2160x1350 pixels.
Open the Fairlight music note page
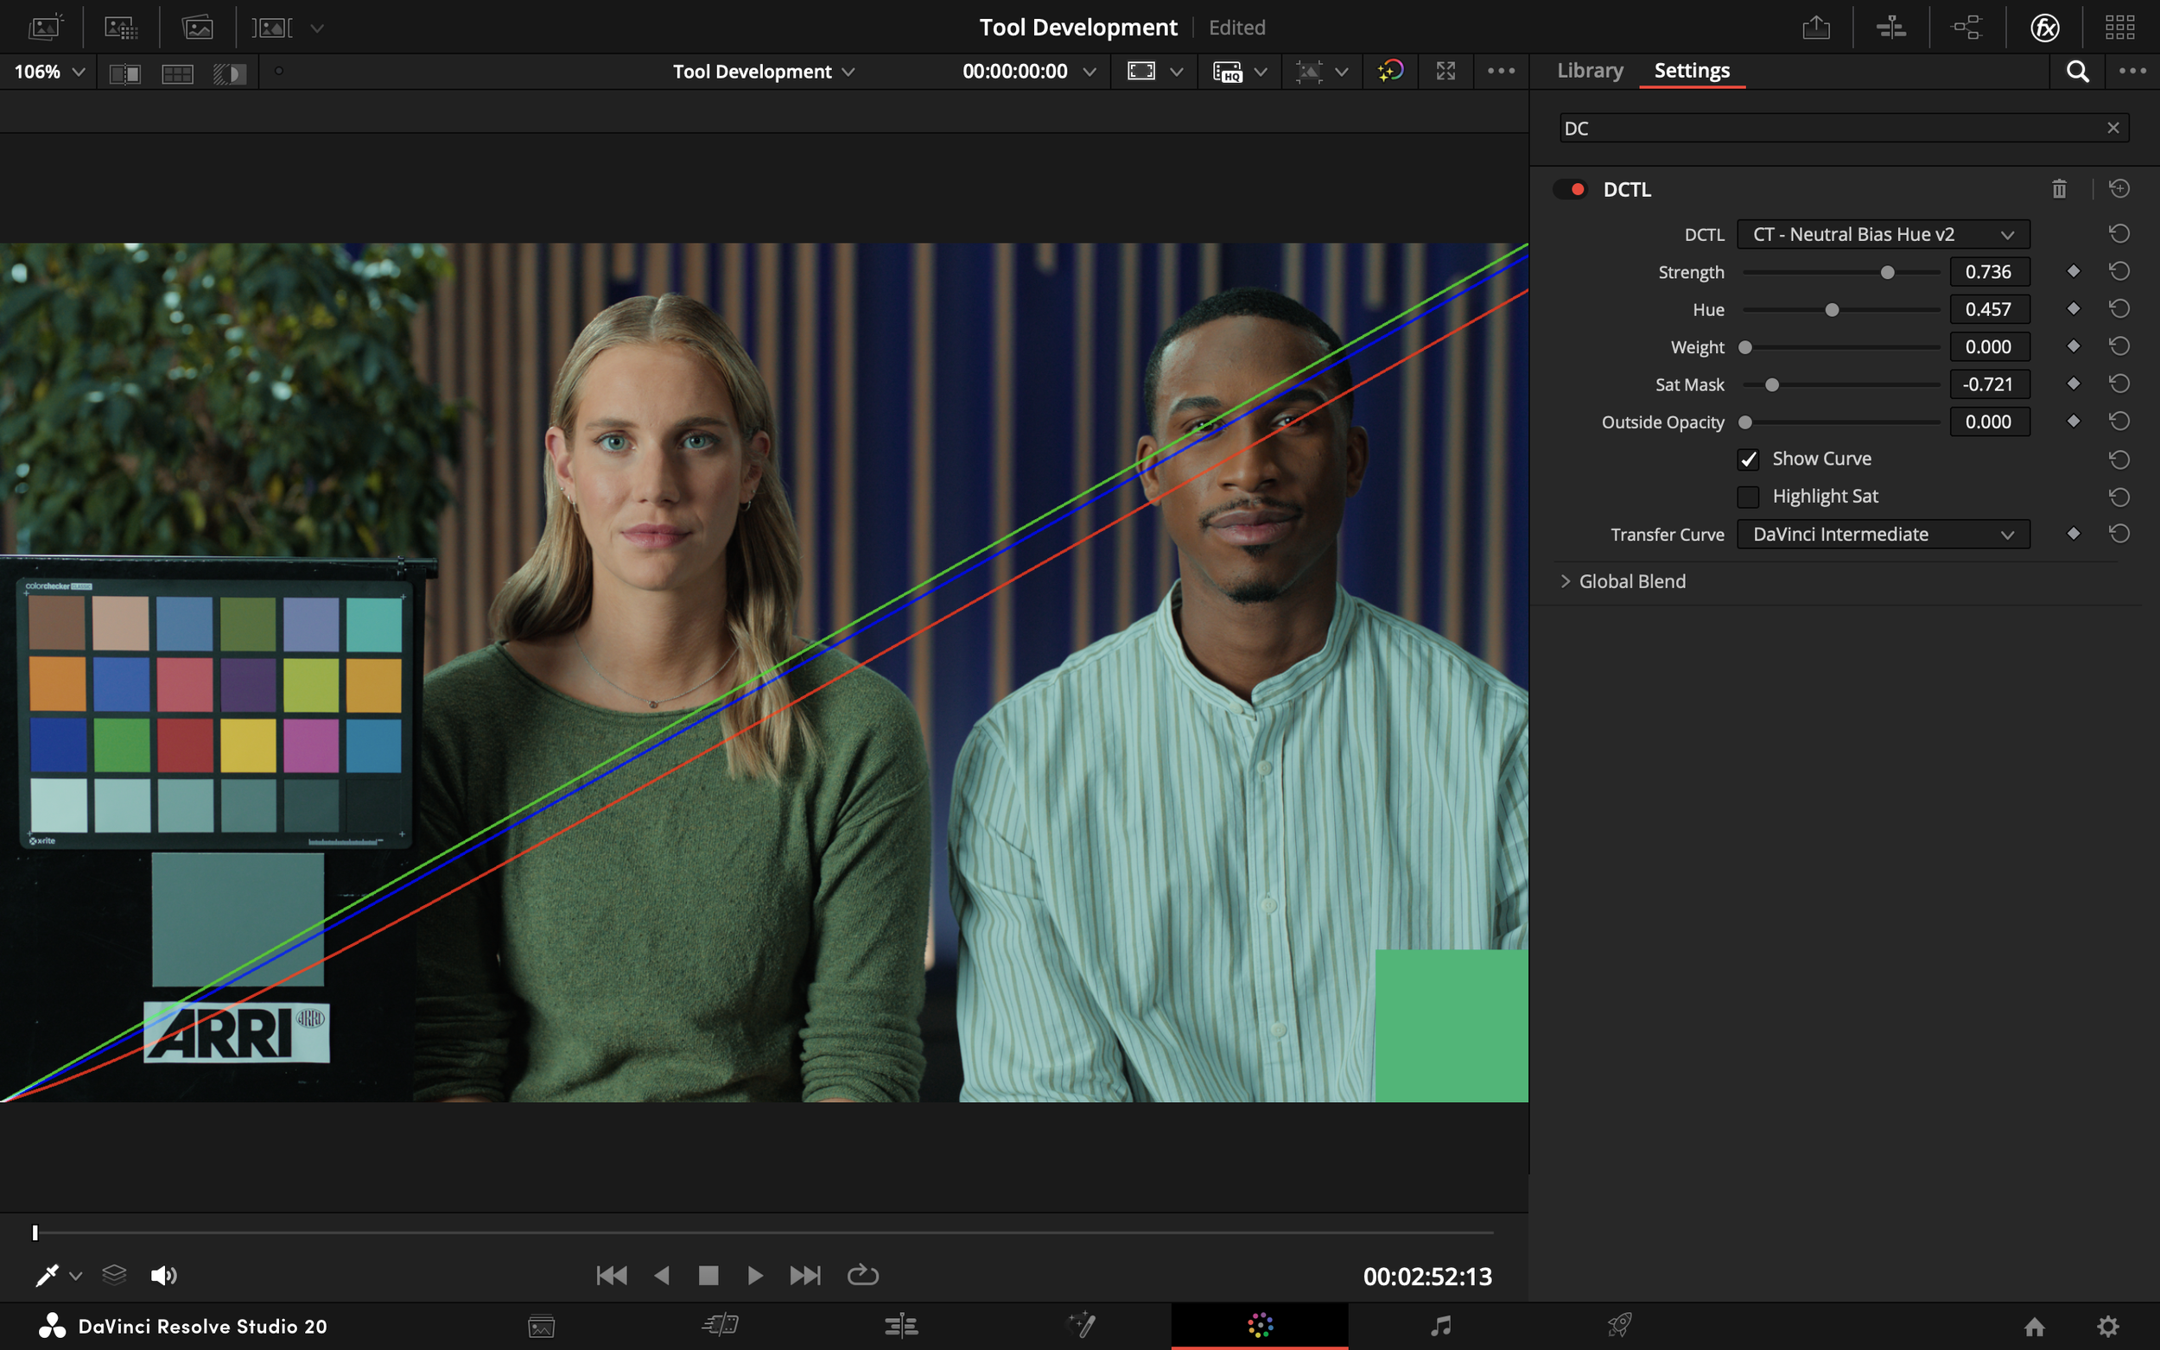1439,1325
